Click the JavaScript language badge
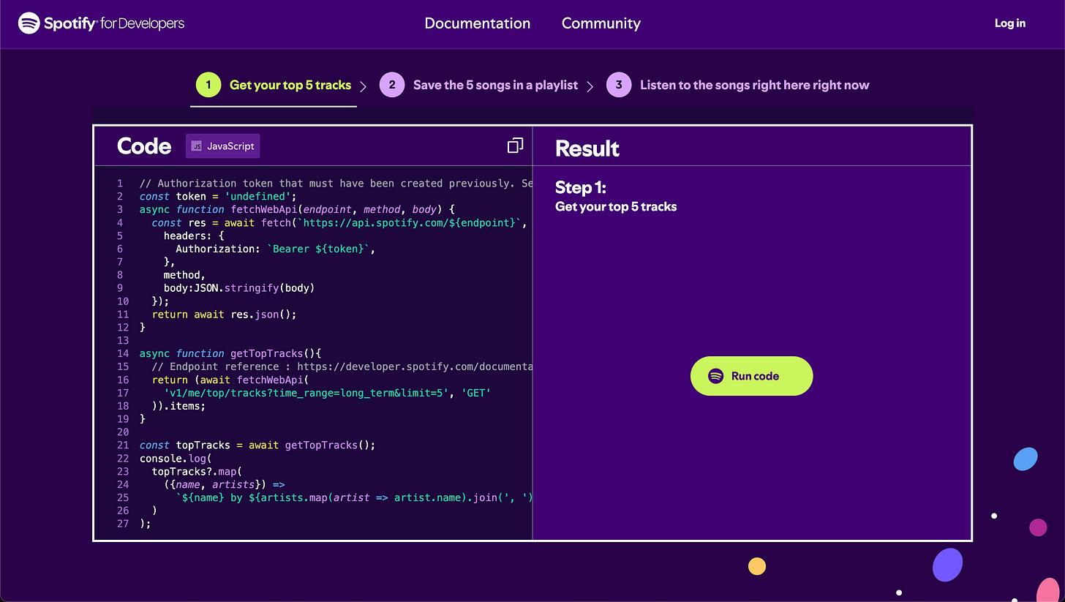This screenshot has width=1065, height=602. click(x=222, y=146)
